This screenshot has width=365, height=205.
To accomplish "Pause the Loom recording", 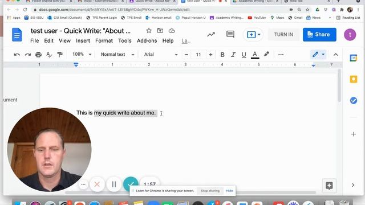I will click(x=114, y=184).
